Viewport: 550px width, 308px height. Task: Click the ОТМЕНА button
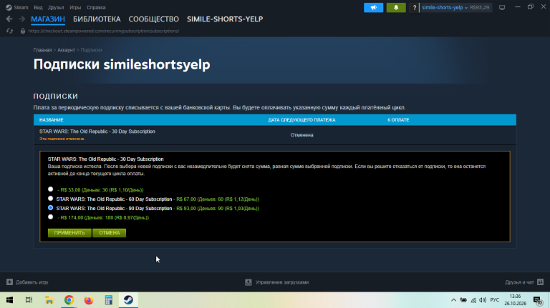[x=109, y=233]
